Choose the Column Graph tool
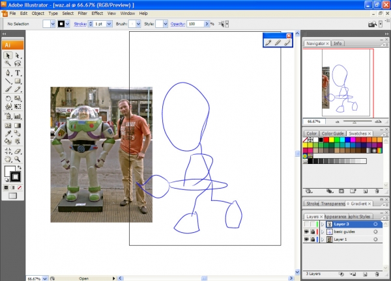Image resolution: width=391 pixels, height=281 pixels. tap(17, 116)
